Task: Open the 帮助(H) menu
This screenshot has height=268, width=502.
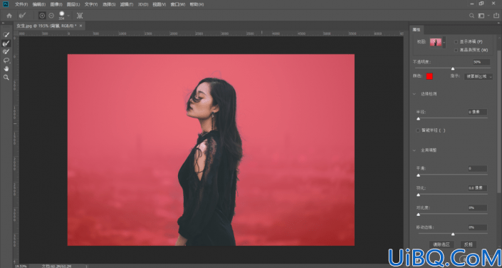Action: (x=197, y=4)
